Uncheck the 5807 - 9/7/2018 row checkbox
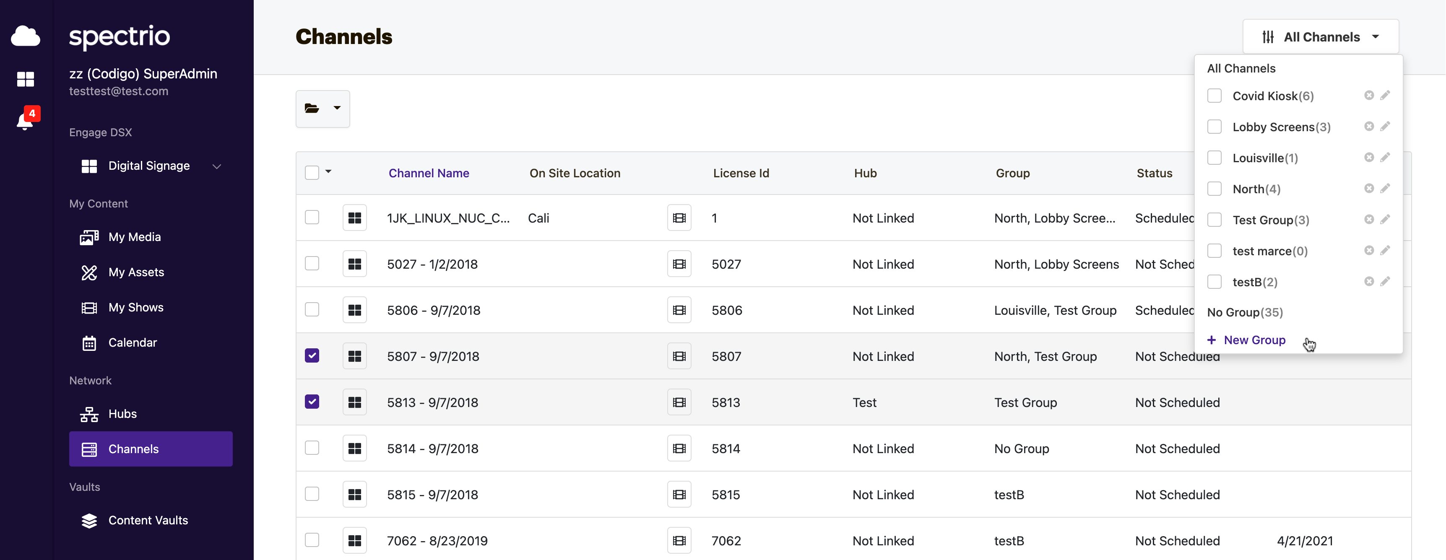This screenshot has height=560, width=1446. (312, 356)
